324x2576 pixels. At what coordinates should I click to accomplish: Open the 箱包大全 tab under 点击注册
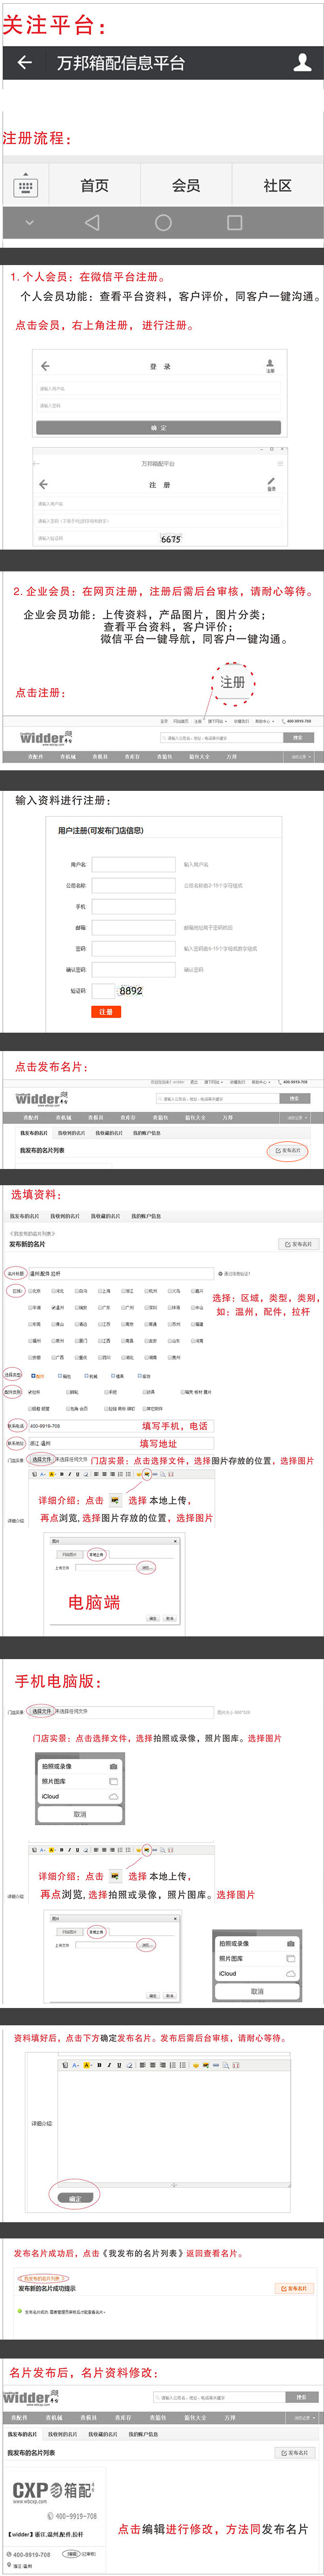[199, 757]
